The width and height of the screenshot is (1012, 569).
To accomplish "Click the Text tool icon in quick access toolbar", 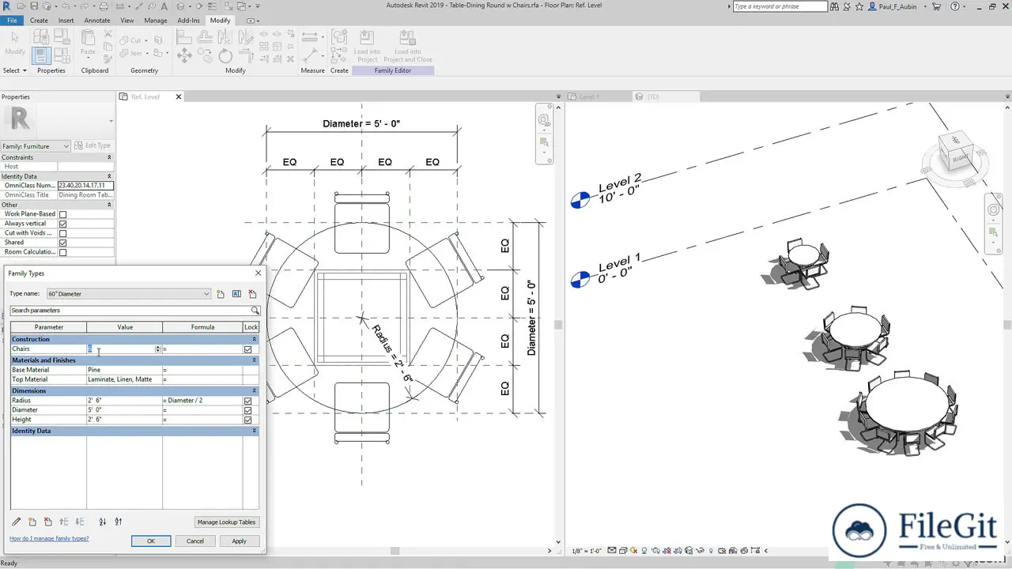I will click(164, 6).
